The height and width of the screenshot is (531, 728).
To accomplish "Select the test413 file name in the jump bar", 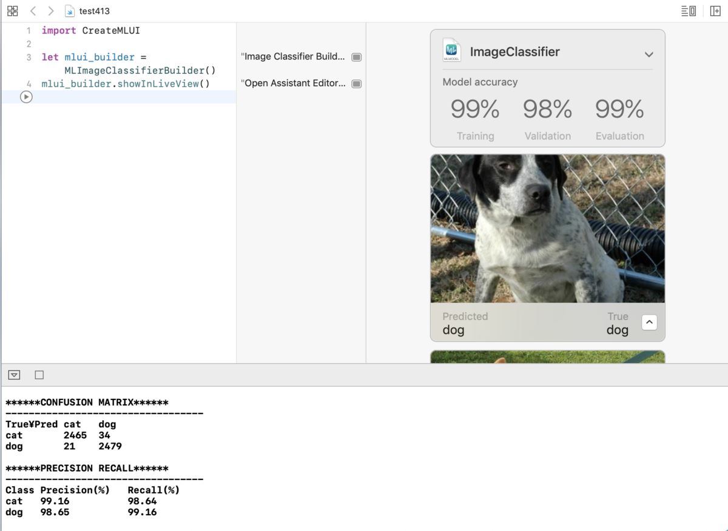I will pos(95,11).
